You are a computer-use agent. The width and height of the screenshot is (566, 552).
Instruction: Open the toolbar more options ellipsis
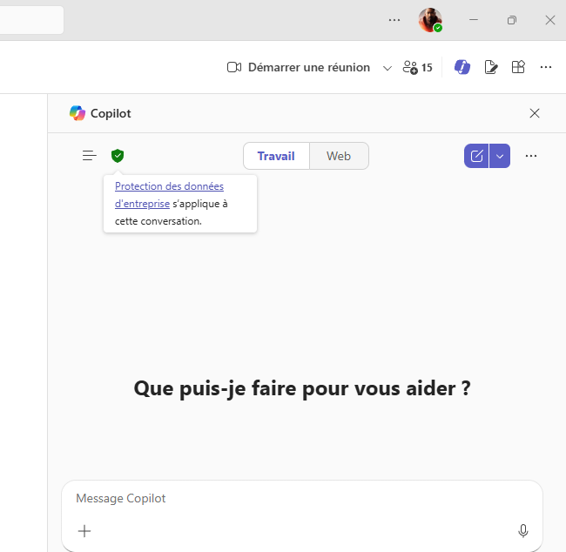546,67
